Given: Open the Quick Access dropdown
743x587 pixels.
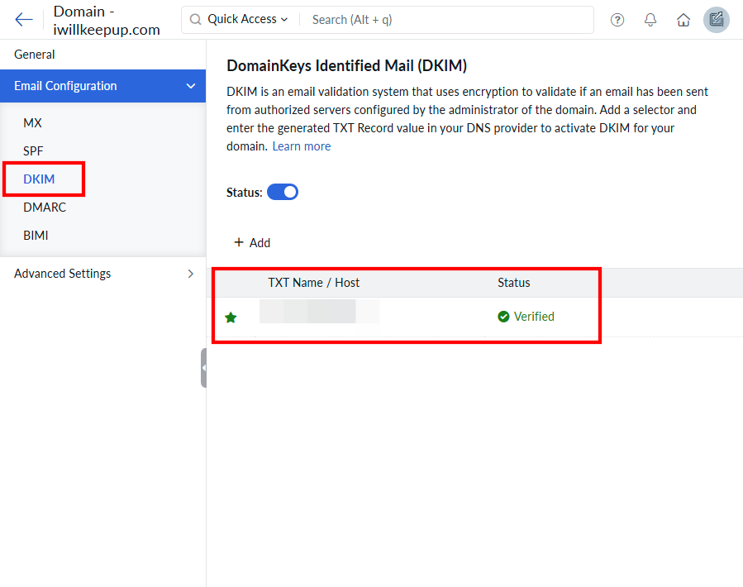Looking at the screenshot, I should click(x=247, y=20).
